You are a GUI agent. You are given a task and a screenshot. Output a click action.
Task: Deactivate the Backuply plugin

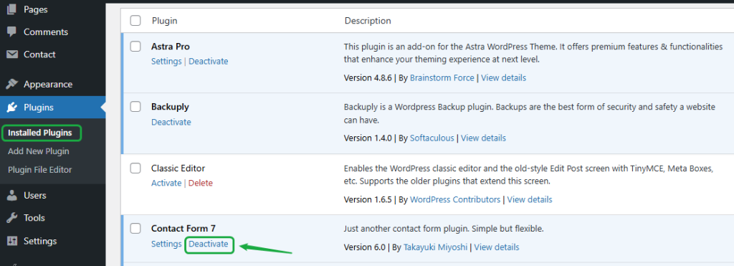[171, 122]
